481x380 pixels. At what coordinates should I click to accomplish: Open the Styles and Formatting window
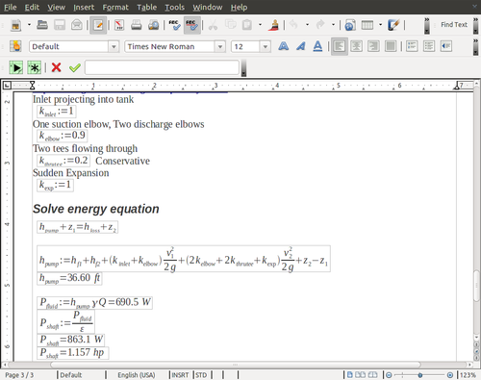[15, 46]
